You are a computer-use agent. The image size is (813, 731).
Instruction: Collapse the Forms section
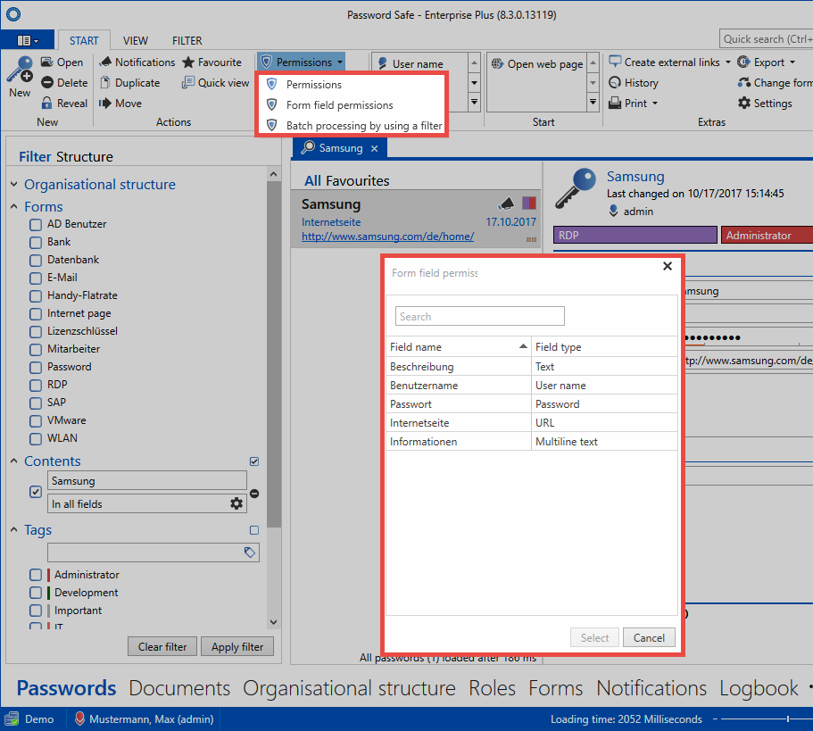(x=14, y=206)
